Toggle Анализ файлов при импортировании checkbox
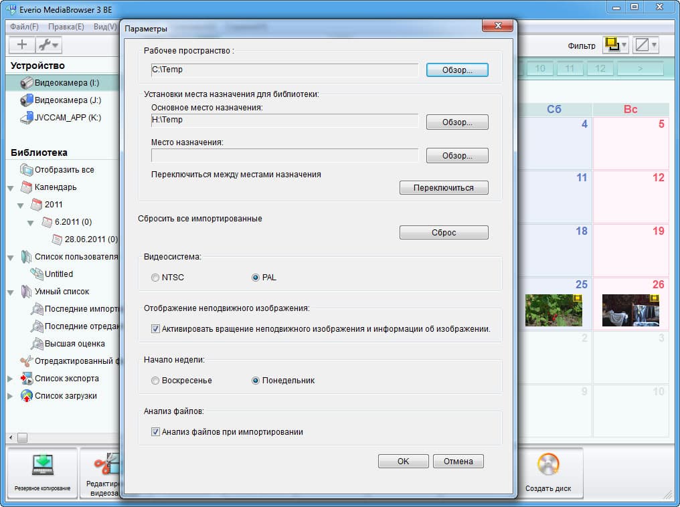 point(155,431)
